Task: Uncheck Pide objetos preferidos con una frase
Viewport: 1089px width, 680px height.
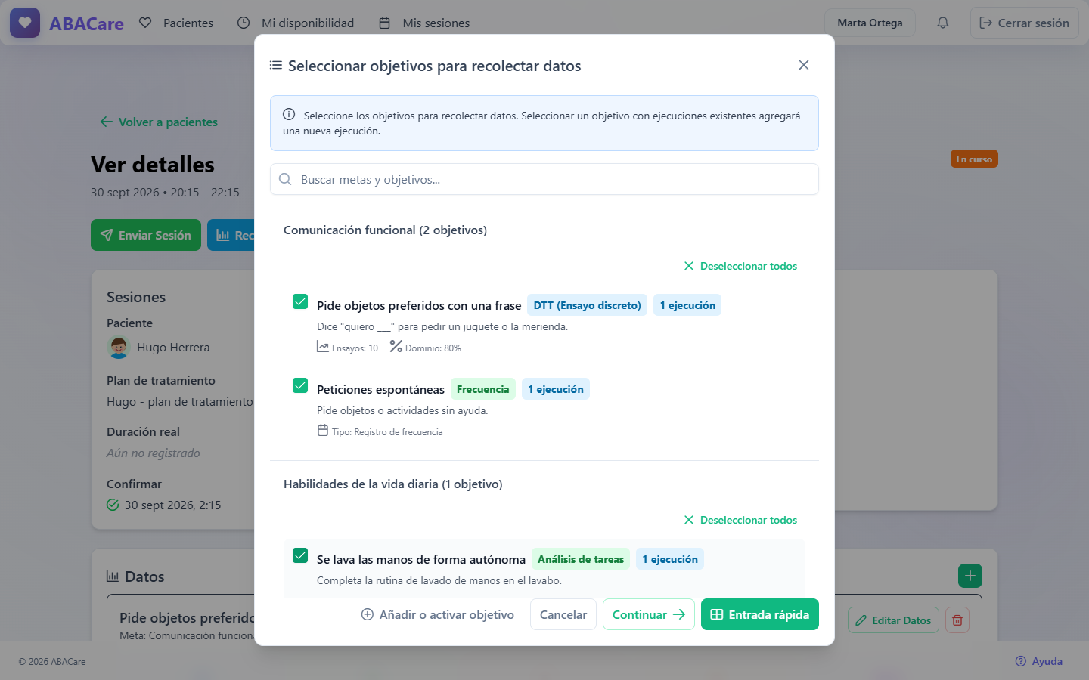Action: point(300,301)
